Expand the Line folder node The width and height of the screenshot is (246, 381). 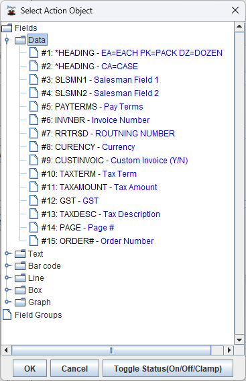tap(8, 278)
